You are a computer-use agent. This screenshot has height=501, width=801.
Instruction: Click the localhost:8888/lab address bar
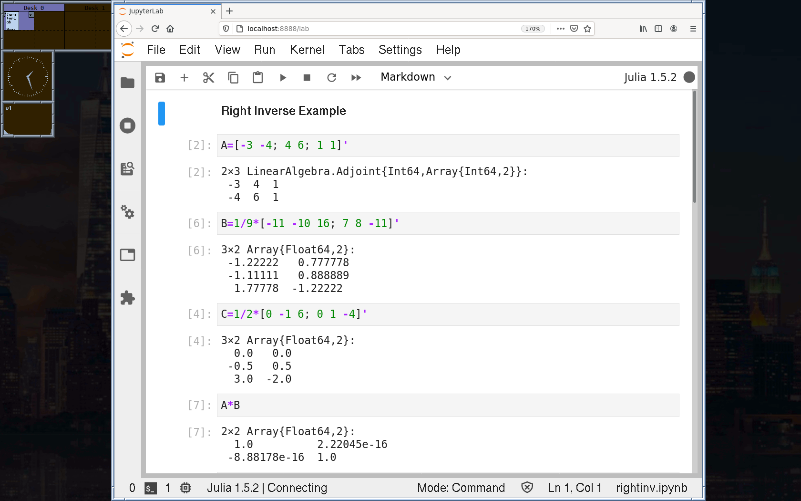[x=381, y=29]
